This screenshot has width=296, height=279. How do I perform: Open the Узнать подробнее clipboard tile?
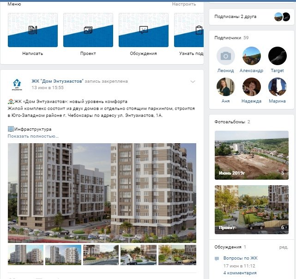189,30
